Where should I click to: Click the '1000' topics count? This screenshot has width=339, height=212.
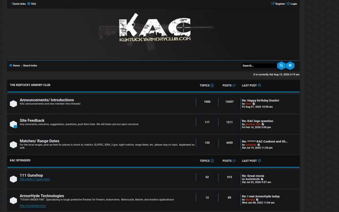click(x=207, y=102)
